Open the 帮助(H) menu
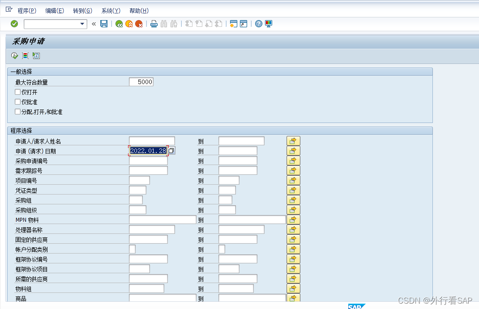The width and height of the screenshot is (479, 309). point(139,11)
